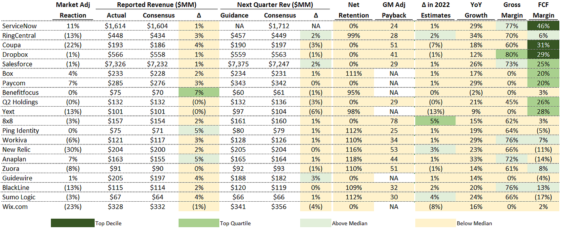Click the FCF Margin column header
Screen dimensions: 562x231
coord(543,10)
